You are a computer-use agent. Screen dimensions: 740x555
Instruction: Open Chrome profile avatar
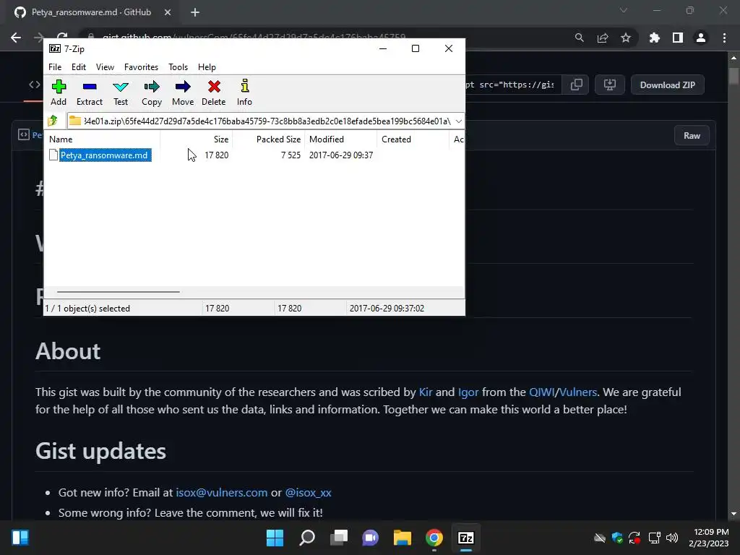click(x=701, y=38)
